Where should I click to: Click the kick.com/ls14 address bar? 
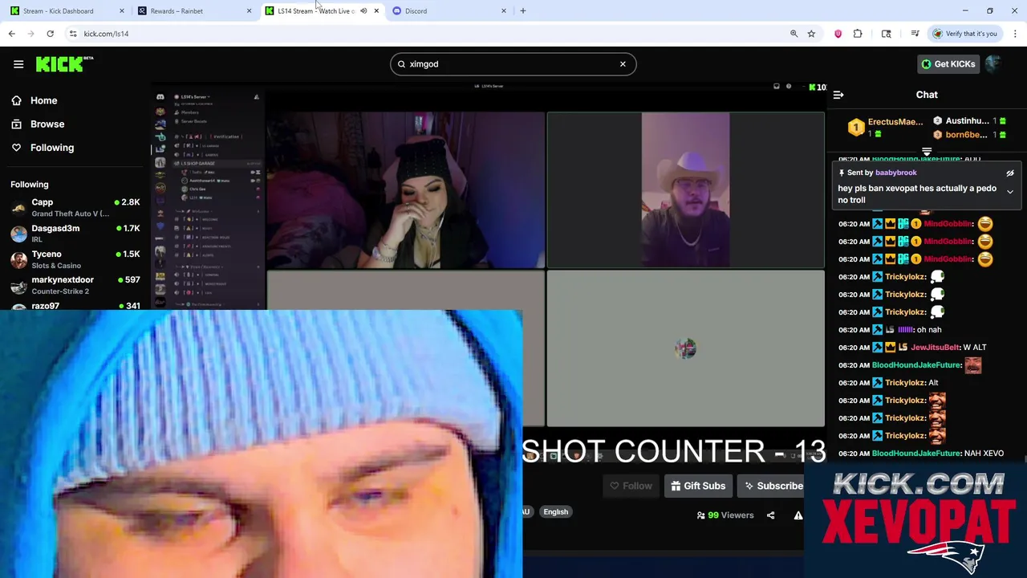click(433, 34)
